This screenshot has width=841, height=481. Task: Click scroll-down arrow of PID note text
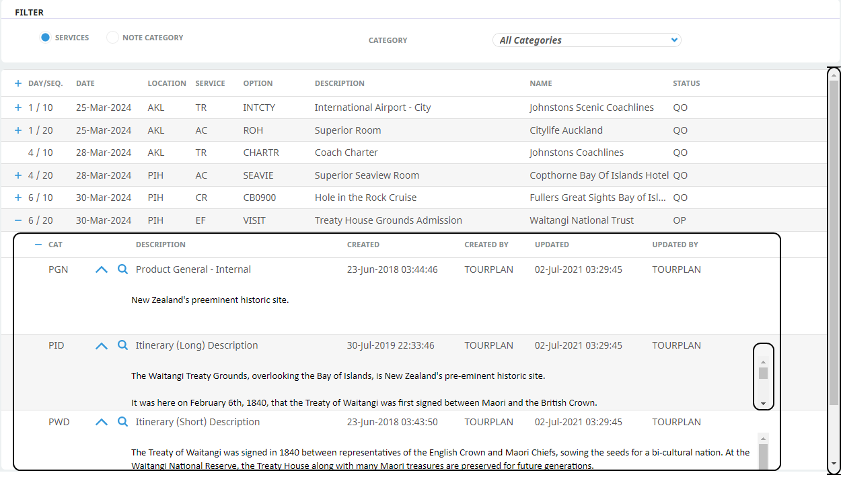[x=763, y=403]
